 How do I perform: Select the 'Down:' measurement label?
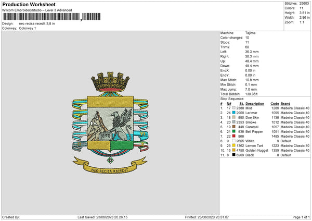pos(225,66)
